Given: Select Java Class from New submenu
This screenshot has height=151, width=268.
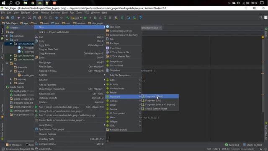Looking at the screenshot, I should 124,27.
